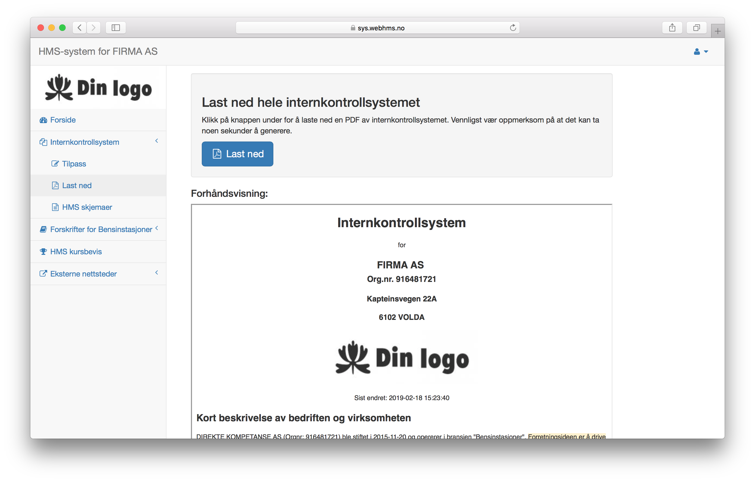Reload the page with the refresh icon

(x=513, y=28)
